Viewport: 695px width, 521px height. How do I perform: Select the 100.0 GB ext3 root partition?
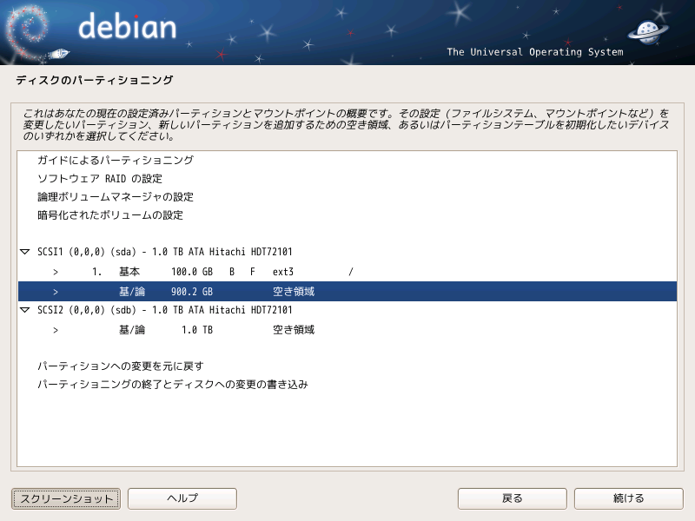(x=347, y=272)
